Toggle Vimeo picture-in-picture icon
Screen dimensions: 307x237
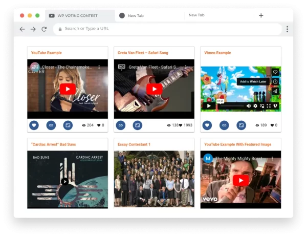(262, 106)
